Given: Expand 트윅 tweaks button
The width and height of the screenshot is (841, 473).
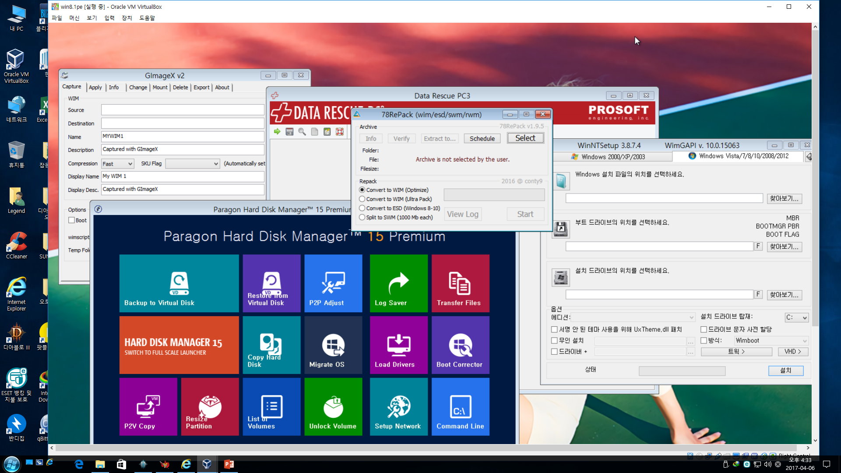Looking at the screenshot, I should pos(736,352).
